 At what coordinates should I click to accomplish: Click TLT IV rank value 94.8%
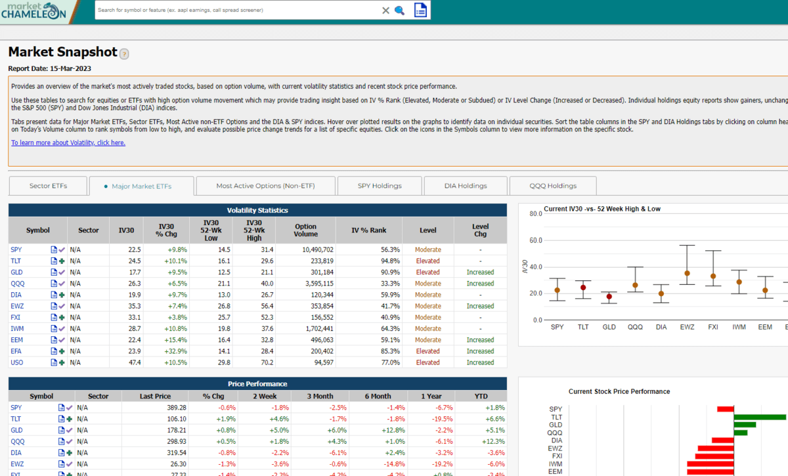click(x=389, y=261)
